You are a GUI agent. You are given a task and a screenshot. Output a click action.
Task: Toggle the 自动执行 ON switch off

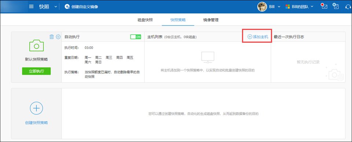pos(136,37)
